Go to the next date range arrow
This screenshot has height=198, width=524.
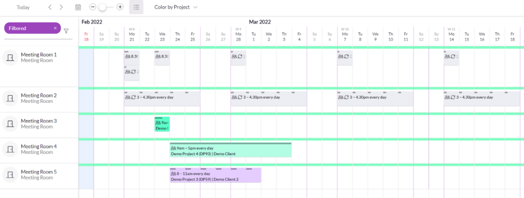click(61, 7)
